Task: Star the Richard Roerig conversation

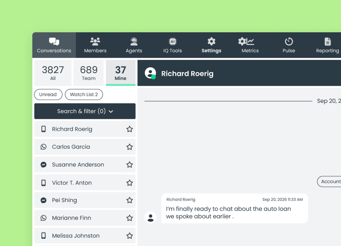Action: [x=130, y=129]
